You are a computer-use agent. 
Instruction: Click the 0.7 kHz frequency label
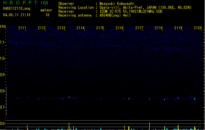click(x=3, y=107)
